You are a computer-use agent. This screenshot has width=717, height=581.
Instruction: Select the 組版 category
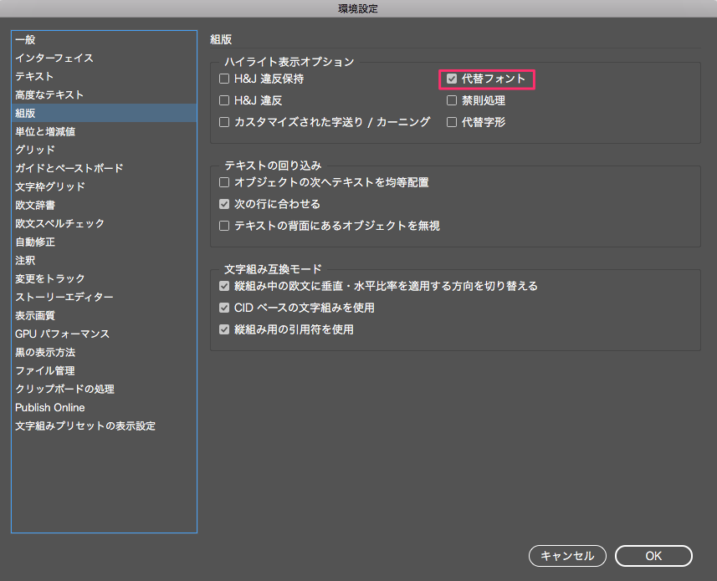105,113
